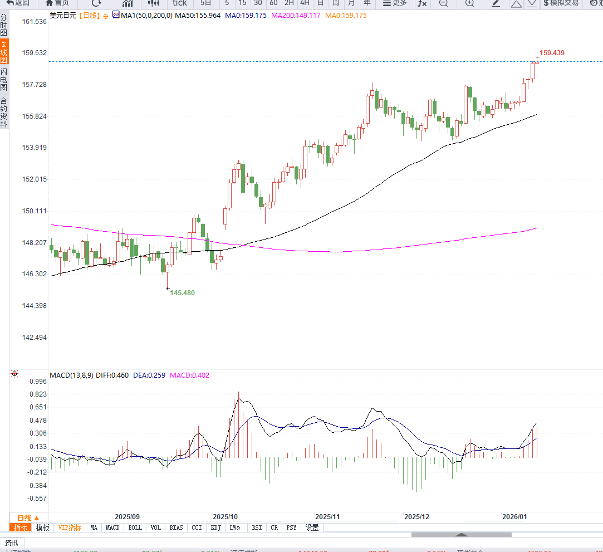Open the VIP指标 tab
Screen dimensions: 603x552
[x=70, y=527]
